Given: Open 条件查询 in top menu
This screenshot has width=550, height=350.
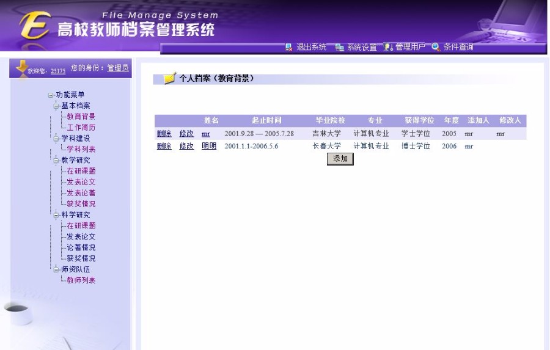Looking at the screenshot, I should (x=458, y=46).
